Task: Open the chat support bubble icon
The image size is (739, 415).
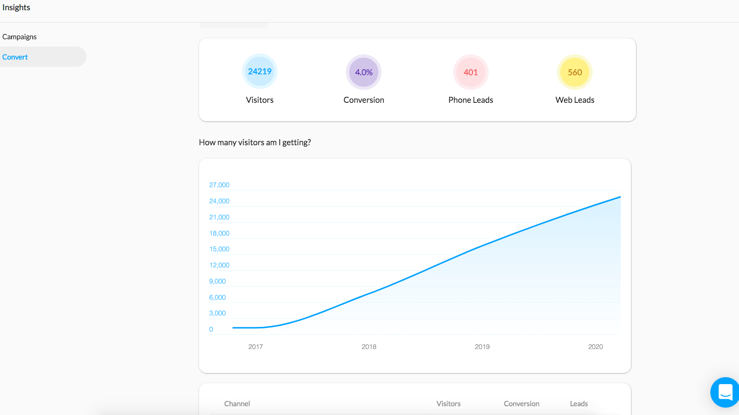Action: tap(725, 392)
